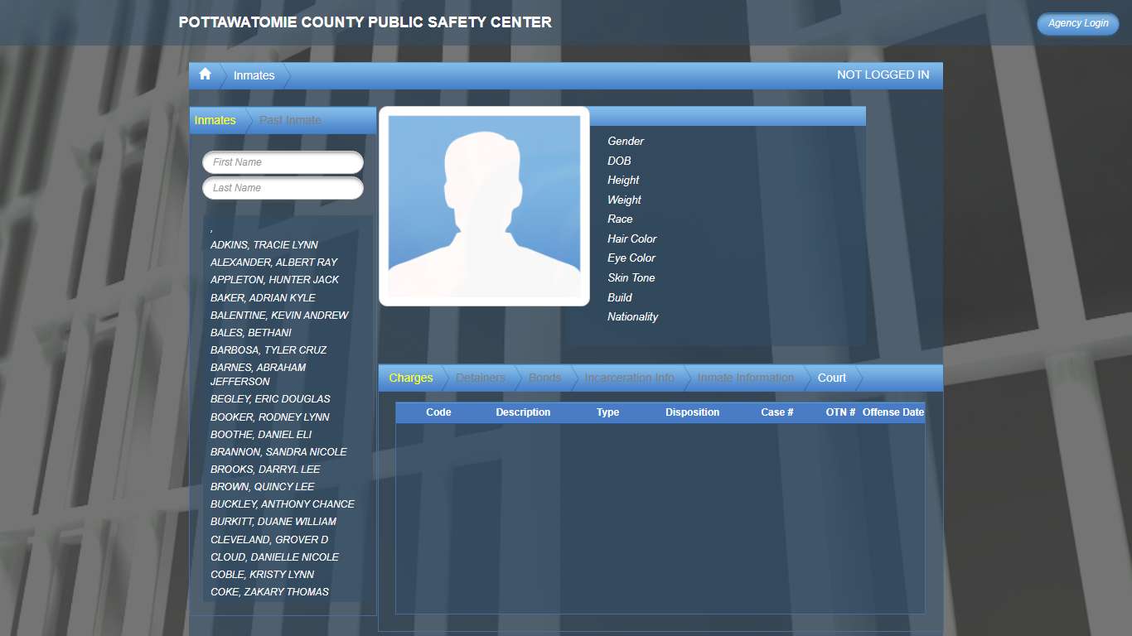
Task: Click the Agency Login button
Action: pyautogui.click(x=1076, y=23)
